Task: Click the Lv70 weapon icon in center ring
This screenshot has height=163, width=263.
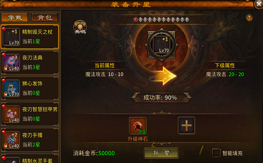Action: click(x=161, y=45)
